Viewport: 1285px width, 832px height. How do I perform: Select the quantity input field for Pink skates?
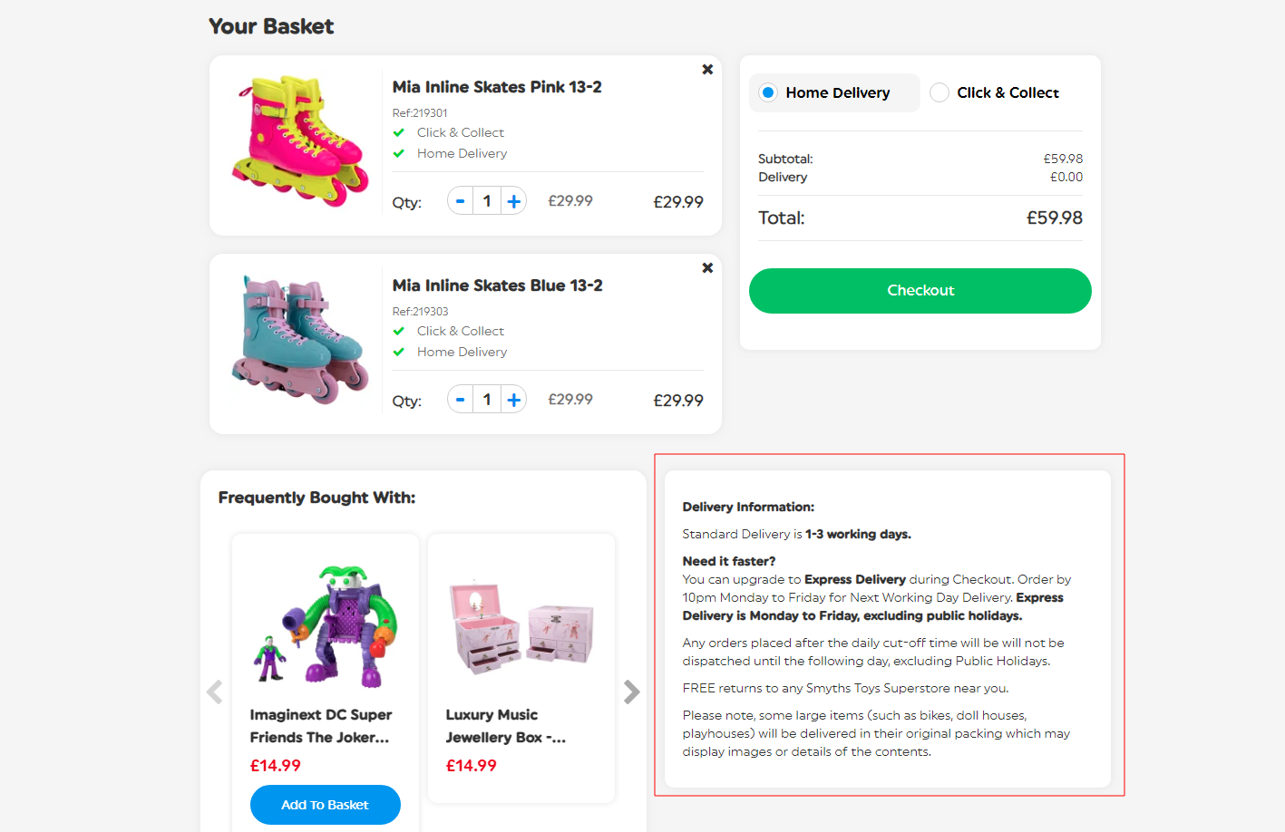[x=487, y=200]
